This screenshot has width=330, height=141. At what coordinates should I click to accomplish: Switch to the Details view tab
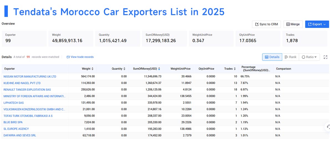272,57
